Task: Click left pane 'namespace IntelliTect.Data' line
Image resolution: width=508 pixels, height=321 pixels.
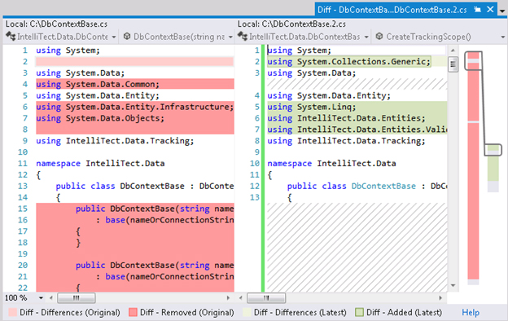Action: point(100,164)
